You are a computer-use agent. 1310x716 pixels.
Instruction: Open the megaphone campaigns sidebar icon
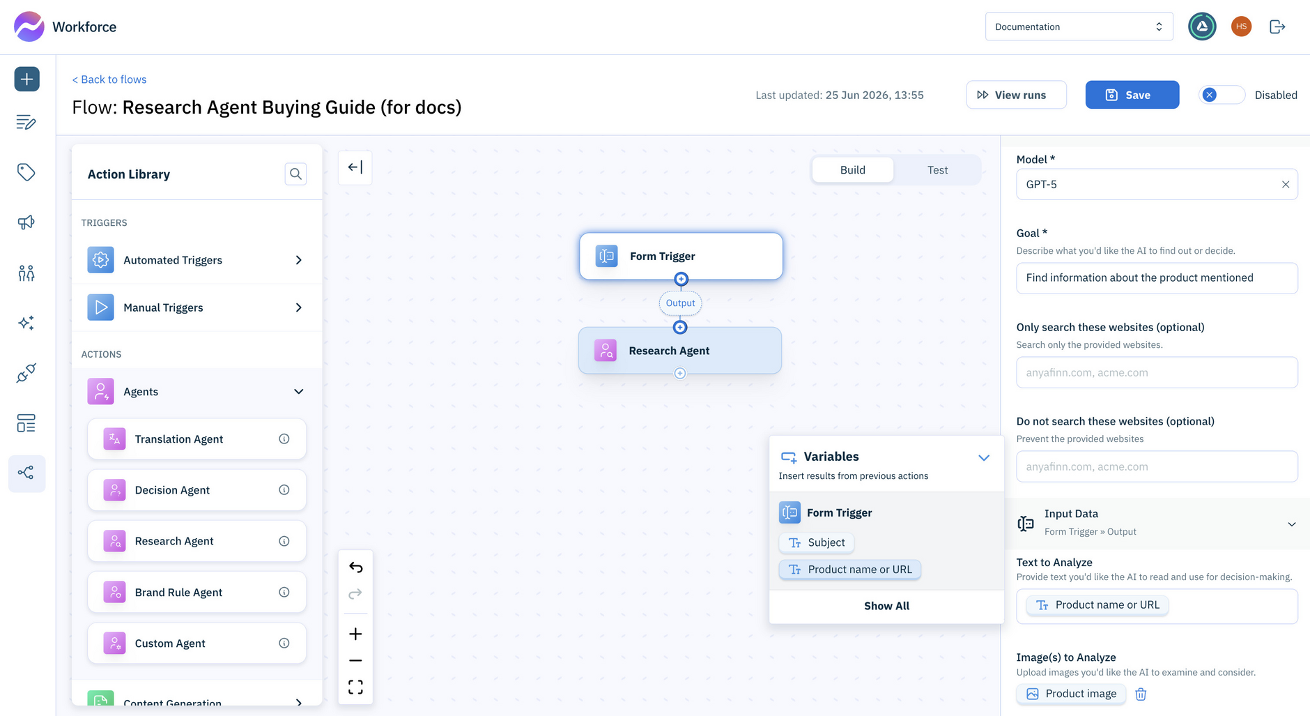(26, 222)
